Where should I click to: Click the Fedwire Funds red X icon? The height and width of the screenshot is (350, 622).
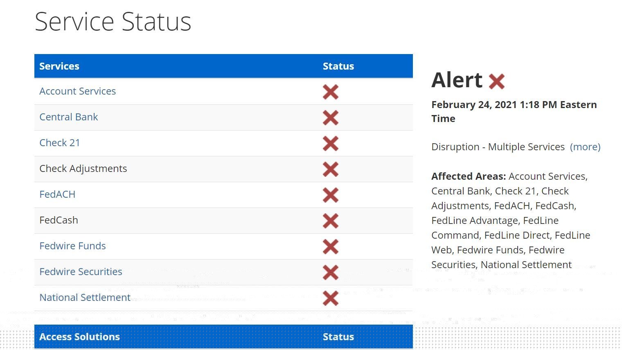330,246
